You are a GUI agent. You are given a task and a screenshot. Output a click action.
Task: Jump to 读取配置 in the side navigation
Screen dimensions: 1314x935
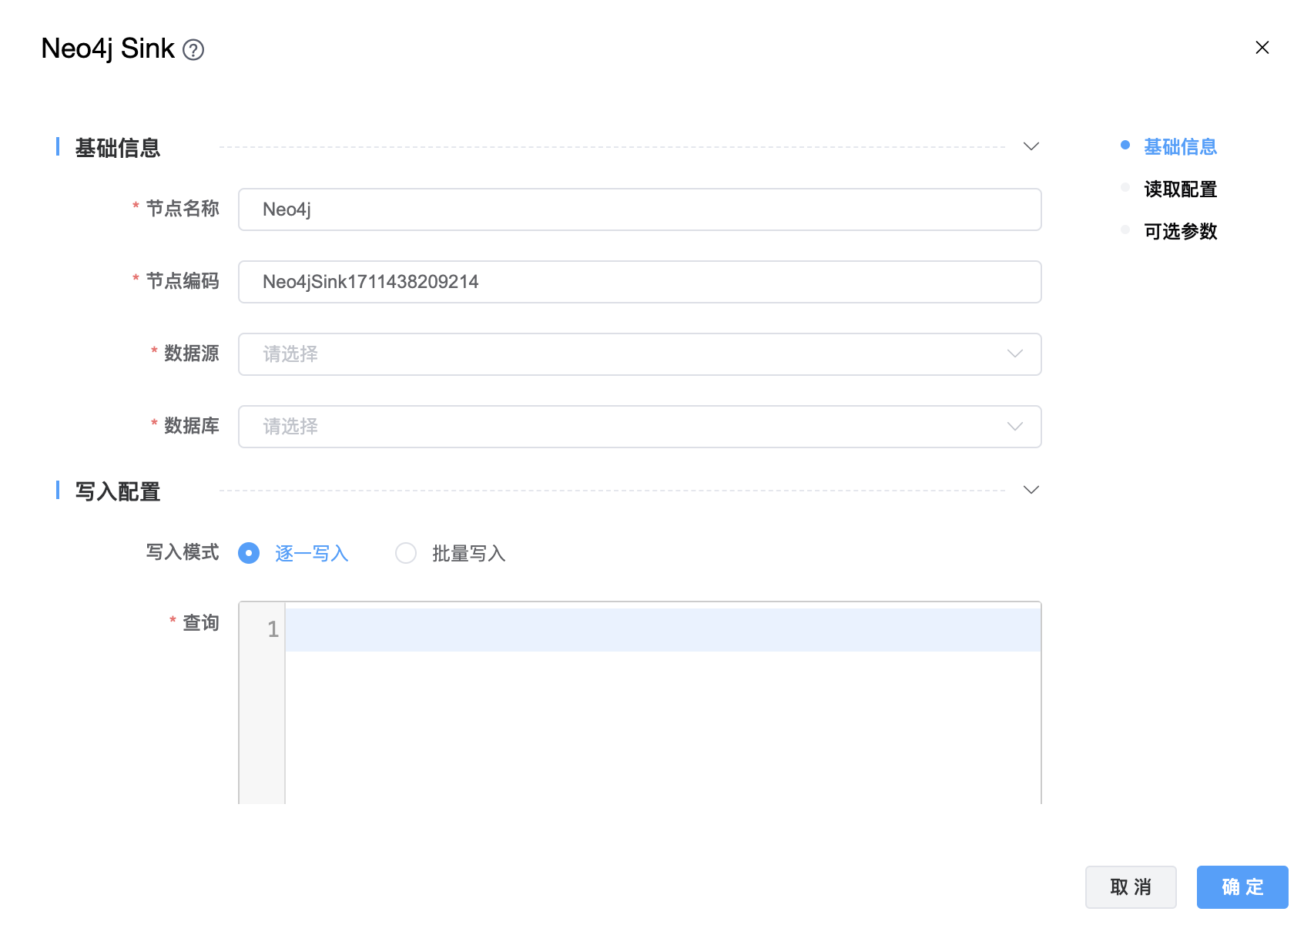tap(1180, 189)
